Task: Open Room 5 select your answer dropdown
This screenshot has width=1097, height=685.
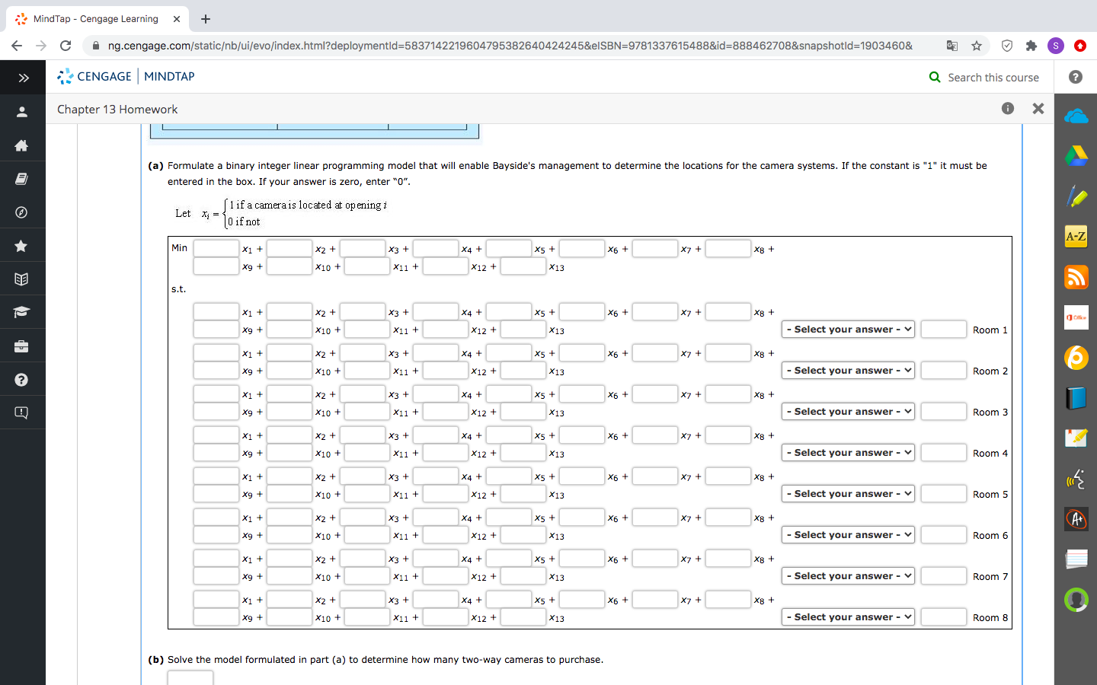Action: pyautogui.click(x=848, y=494)
